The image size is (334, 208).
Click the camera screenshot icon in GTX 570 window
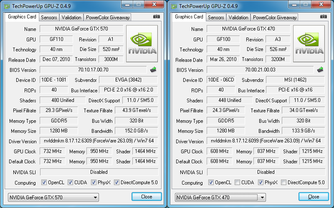(x=157, y=17)
